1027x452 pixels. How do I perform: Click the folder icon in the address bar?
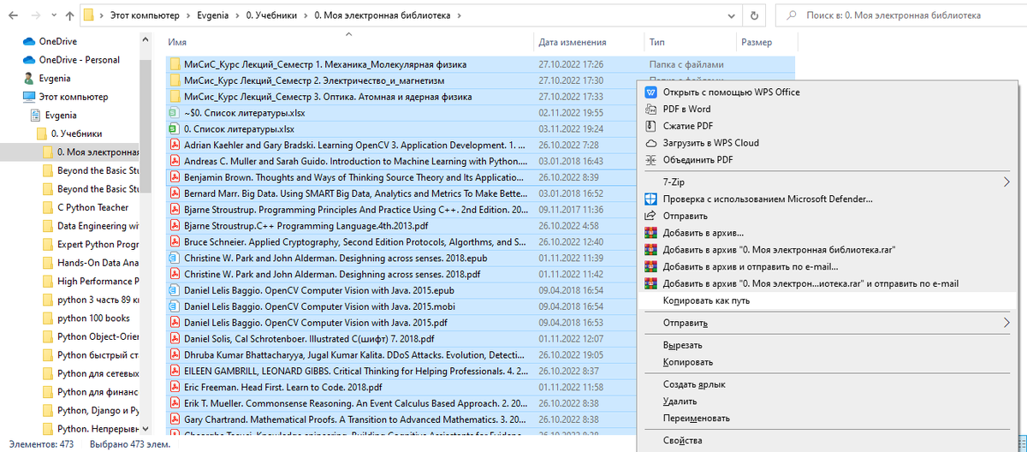[89, 15]
